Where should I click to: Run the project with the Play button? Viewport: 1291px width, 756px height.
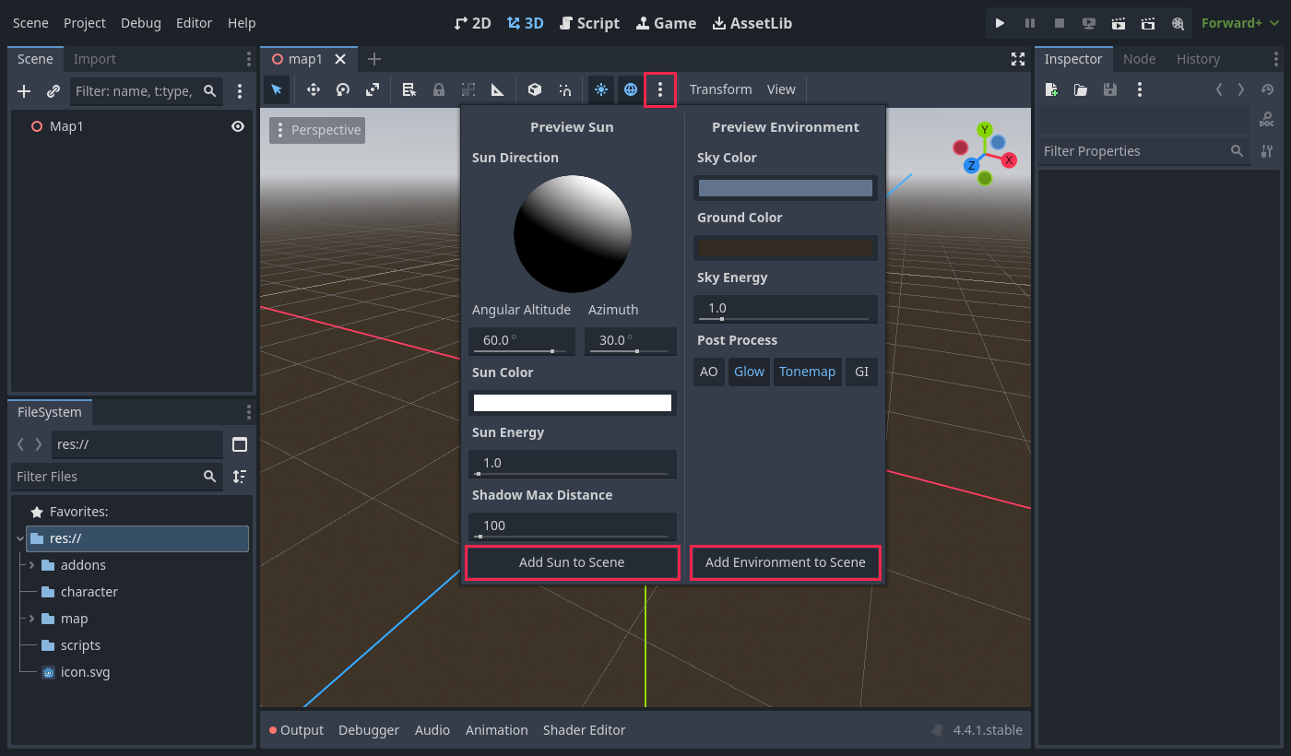point(1000,23)
